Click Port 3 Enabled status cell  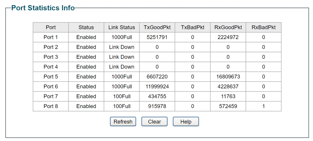(x=86, y=57)
